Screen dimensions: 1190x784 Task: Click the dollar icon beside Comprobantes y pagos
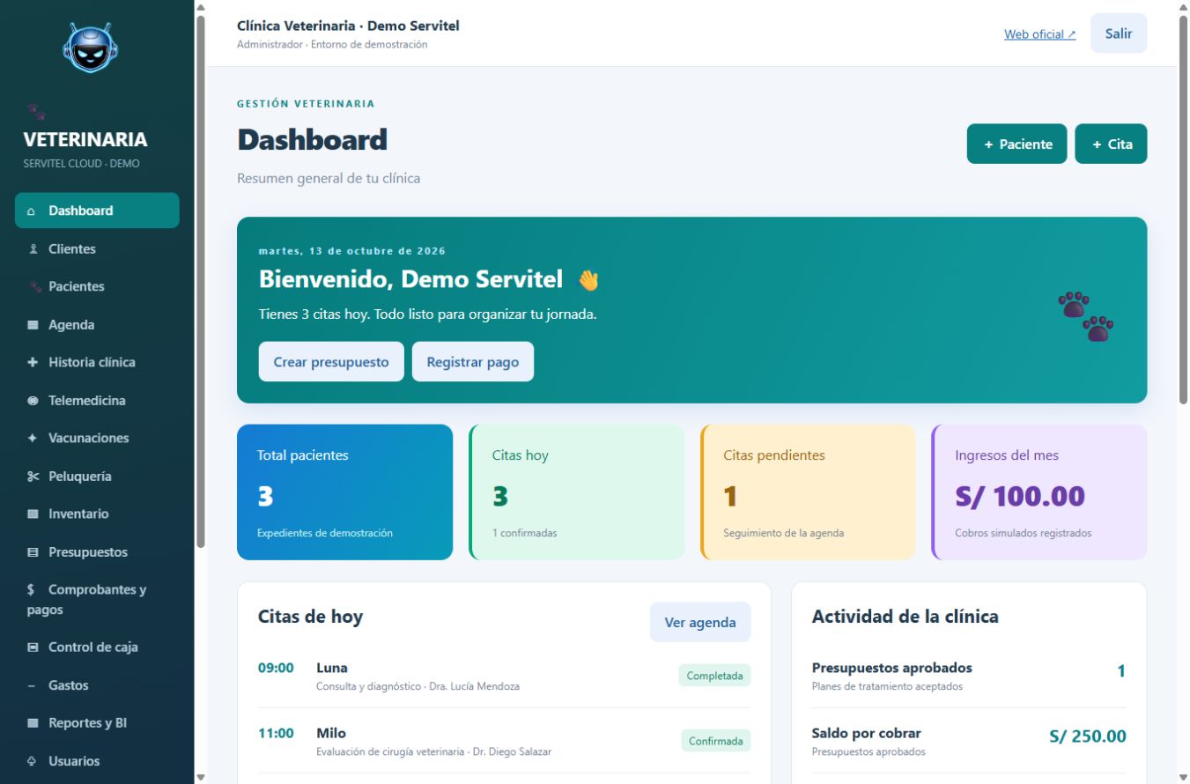click(31, 590)
